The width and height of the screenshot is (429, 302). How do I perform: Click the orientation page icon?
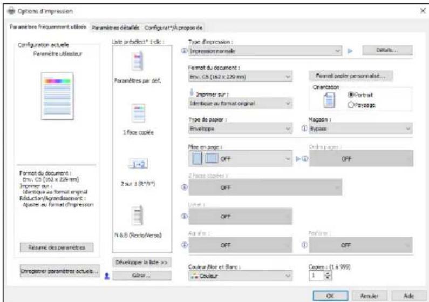coord(329,100)
